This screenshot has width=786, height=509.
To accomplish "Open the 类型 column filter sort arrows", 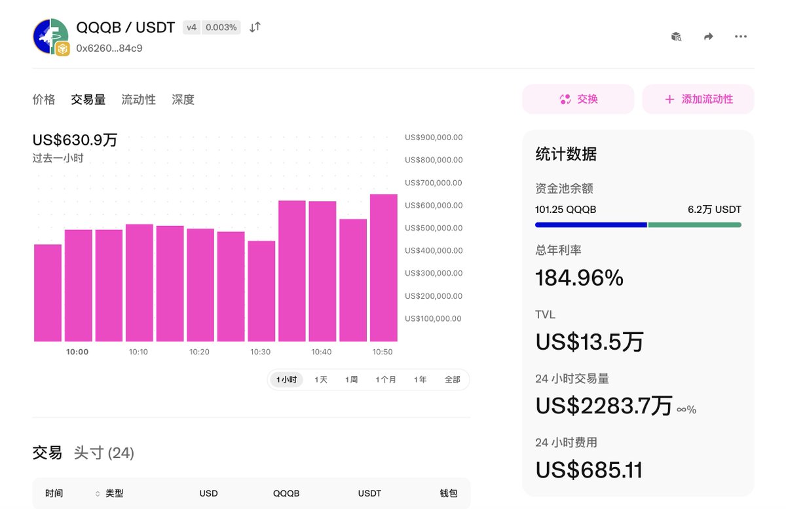I will click(x=98, y=493).
